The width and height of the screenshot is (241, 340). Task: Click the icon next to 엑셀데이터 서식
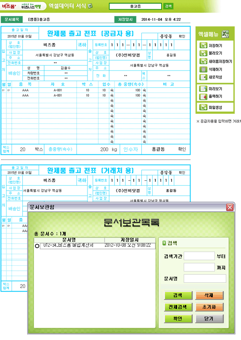coord(90,6)
